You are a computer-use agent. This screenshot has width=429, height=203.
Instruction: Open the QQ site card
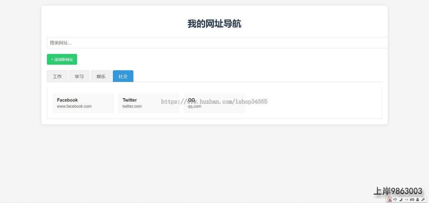pyautogui.click(x=214, y=103)
